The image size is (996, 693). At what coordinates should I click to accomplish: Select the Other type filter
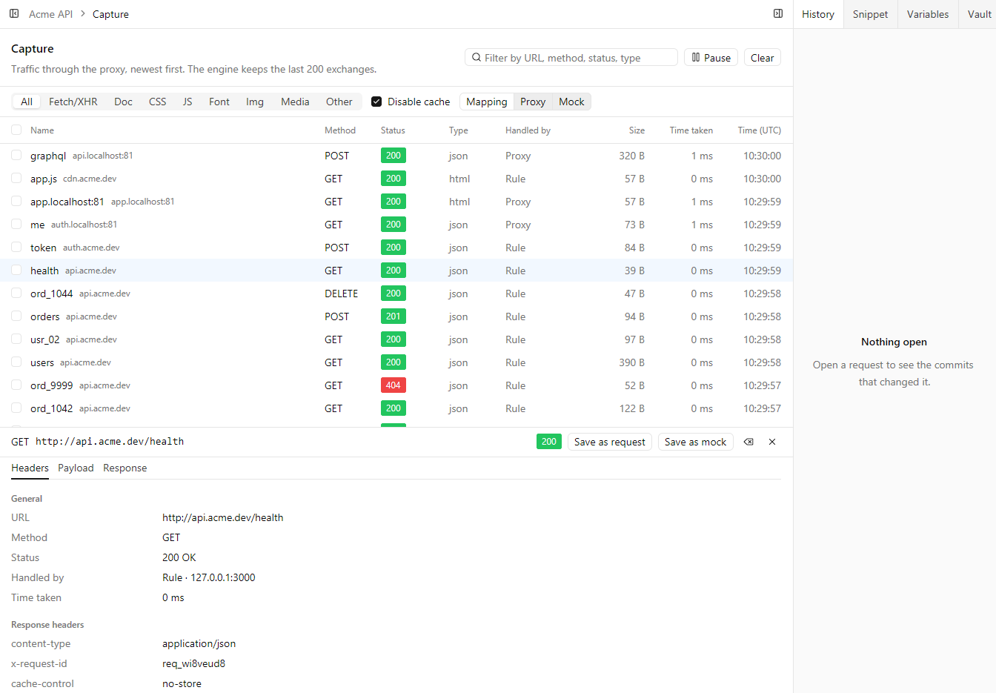coord(339,102)
